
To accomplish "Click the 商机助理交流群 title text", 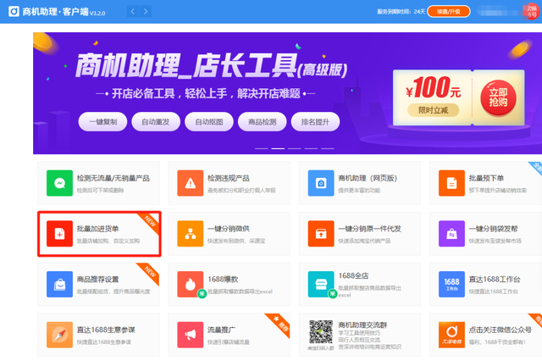I will coord(362,325).
